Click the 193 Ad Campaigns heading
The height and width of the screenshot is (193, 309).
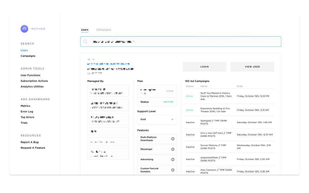(197, 81)
